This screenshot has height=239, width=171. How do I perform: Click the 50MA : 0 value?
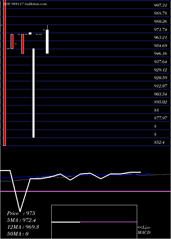tap(18, 234)
